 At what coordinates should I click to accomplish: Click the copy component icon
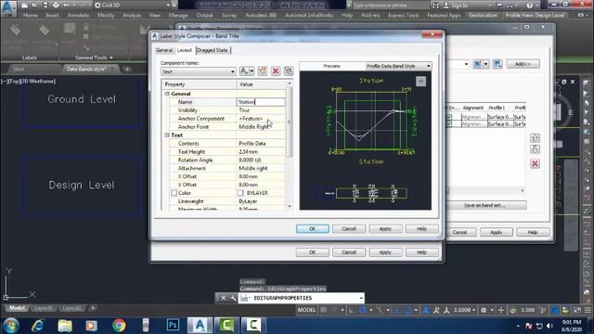263,71
